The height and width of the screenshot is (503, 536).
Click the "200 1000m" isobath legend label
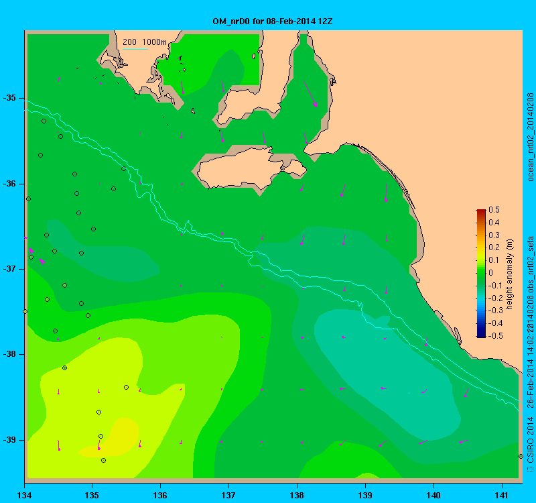pyautogui.click(x=145, y=42)
